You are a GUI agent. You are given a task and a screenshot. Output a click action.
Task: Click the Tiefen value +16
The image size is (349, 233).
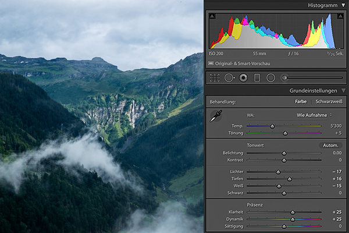(337, 179)
